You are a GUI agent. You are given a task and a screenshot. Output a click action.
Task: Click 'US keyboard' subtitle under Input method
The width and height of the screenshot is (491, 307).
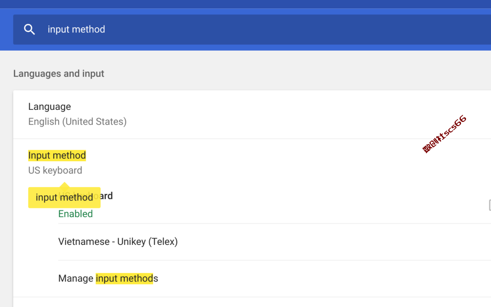tap(55, 170)
